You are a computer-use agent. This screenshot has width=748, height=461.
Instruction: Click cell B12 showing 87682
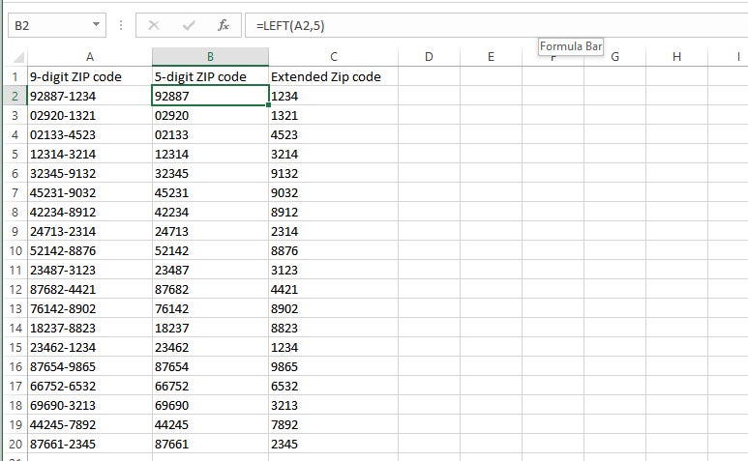(x=210, y=290)
